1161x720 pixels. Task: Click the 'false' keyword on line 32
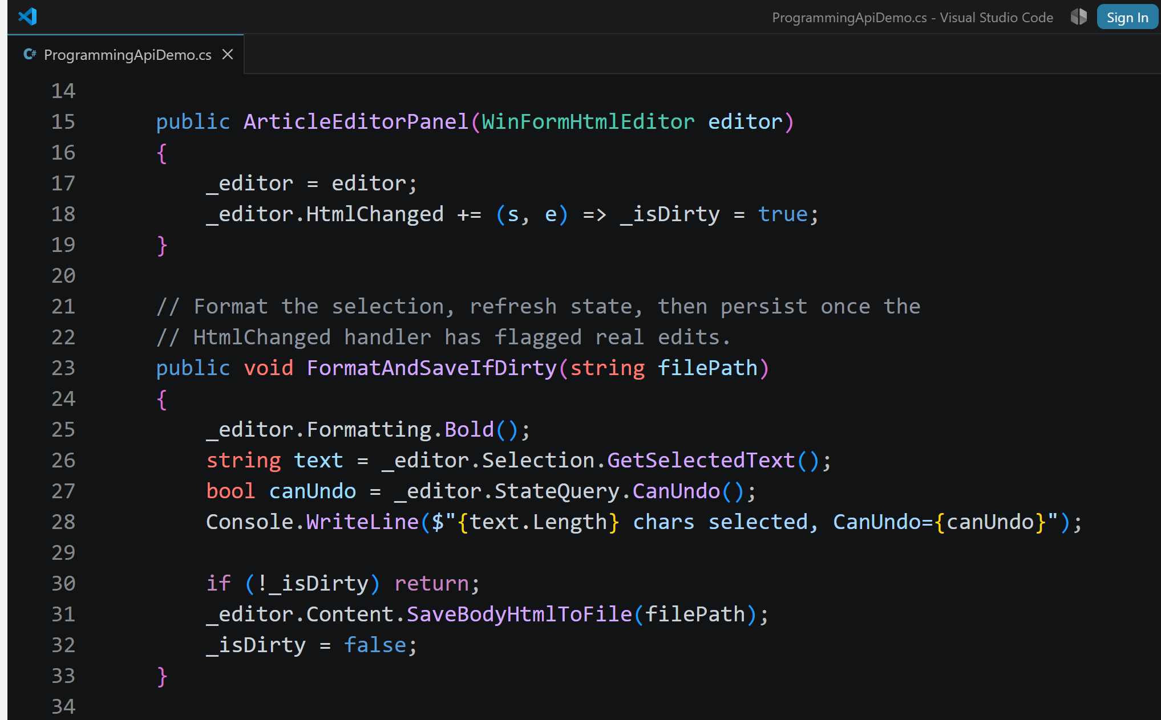[x=375, y=645]
